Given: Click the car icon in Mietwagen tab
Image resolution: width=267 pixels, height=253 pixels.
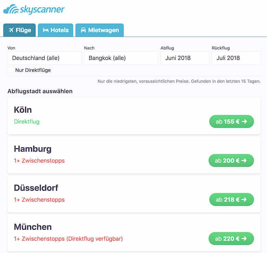Looking at the screenshot, I should (x=83, y=30).
